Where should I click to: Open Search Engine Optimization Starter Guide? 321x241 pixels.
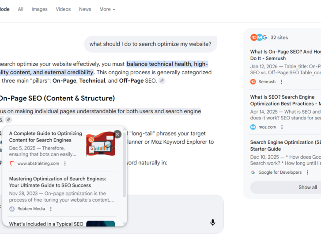(286, 145)
